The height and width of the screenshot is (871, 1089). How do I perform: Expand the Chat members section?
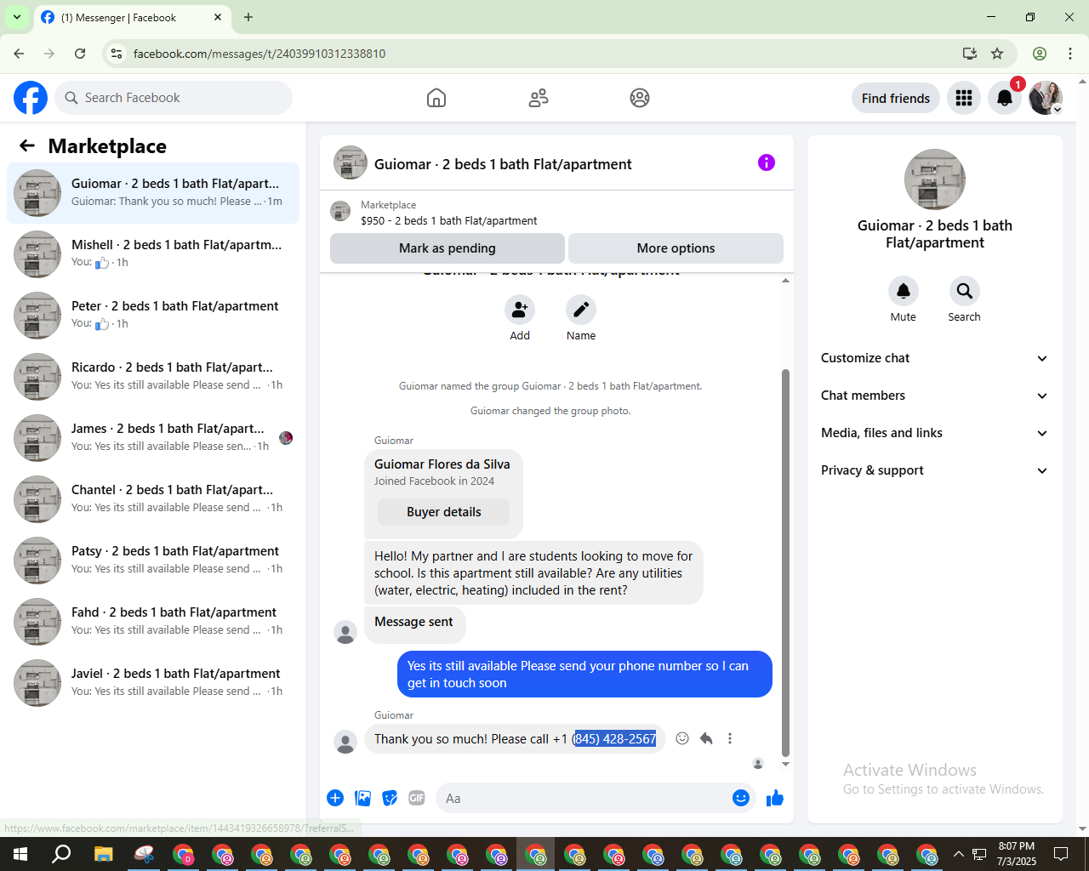coord(934,396)
